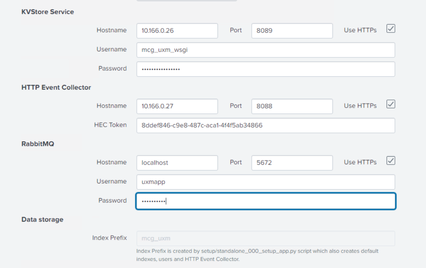Screen dimensions: 426x268
Task: Focus the RabbitMQ Password field
Action: (x=265, y=201)
